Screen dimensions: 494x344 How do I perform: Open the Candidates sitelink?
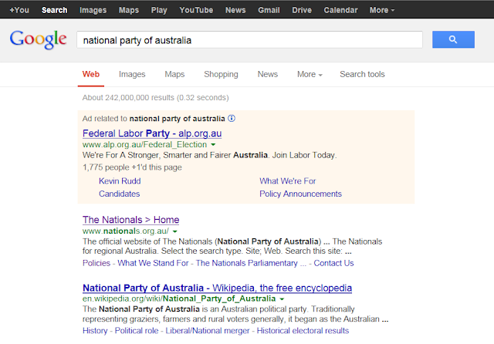tap(119, 194)
